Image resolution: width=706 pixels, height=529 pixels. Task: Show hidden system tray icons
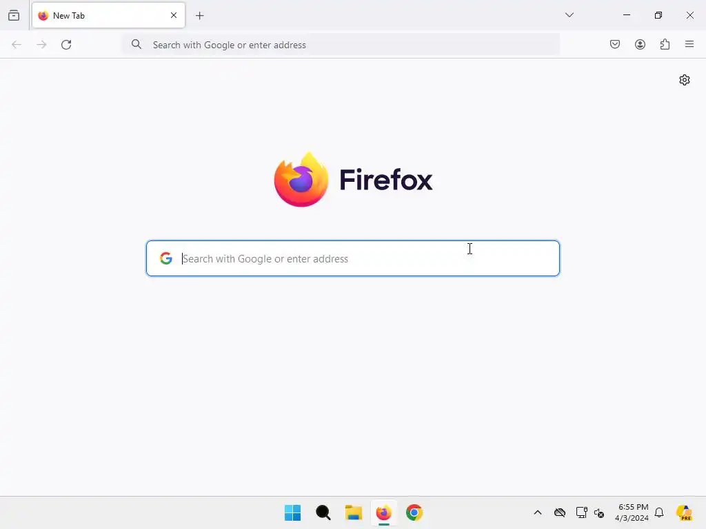[x=538, y=512]
